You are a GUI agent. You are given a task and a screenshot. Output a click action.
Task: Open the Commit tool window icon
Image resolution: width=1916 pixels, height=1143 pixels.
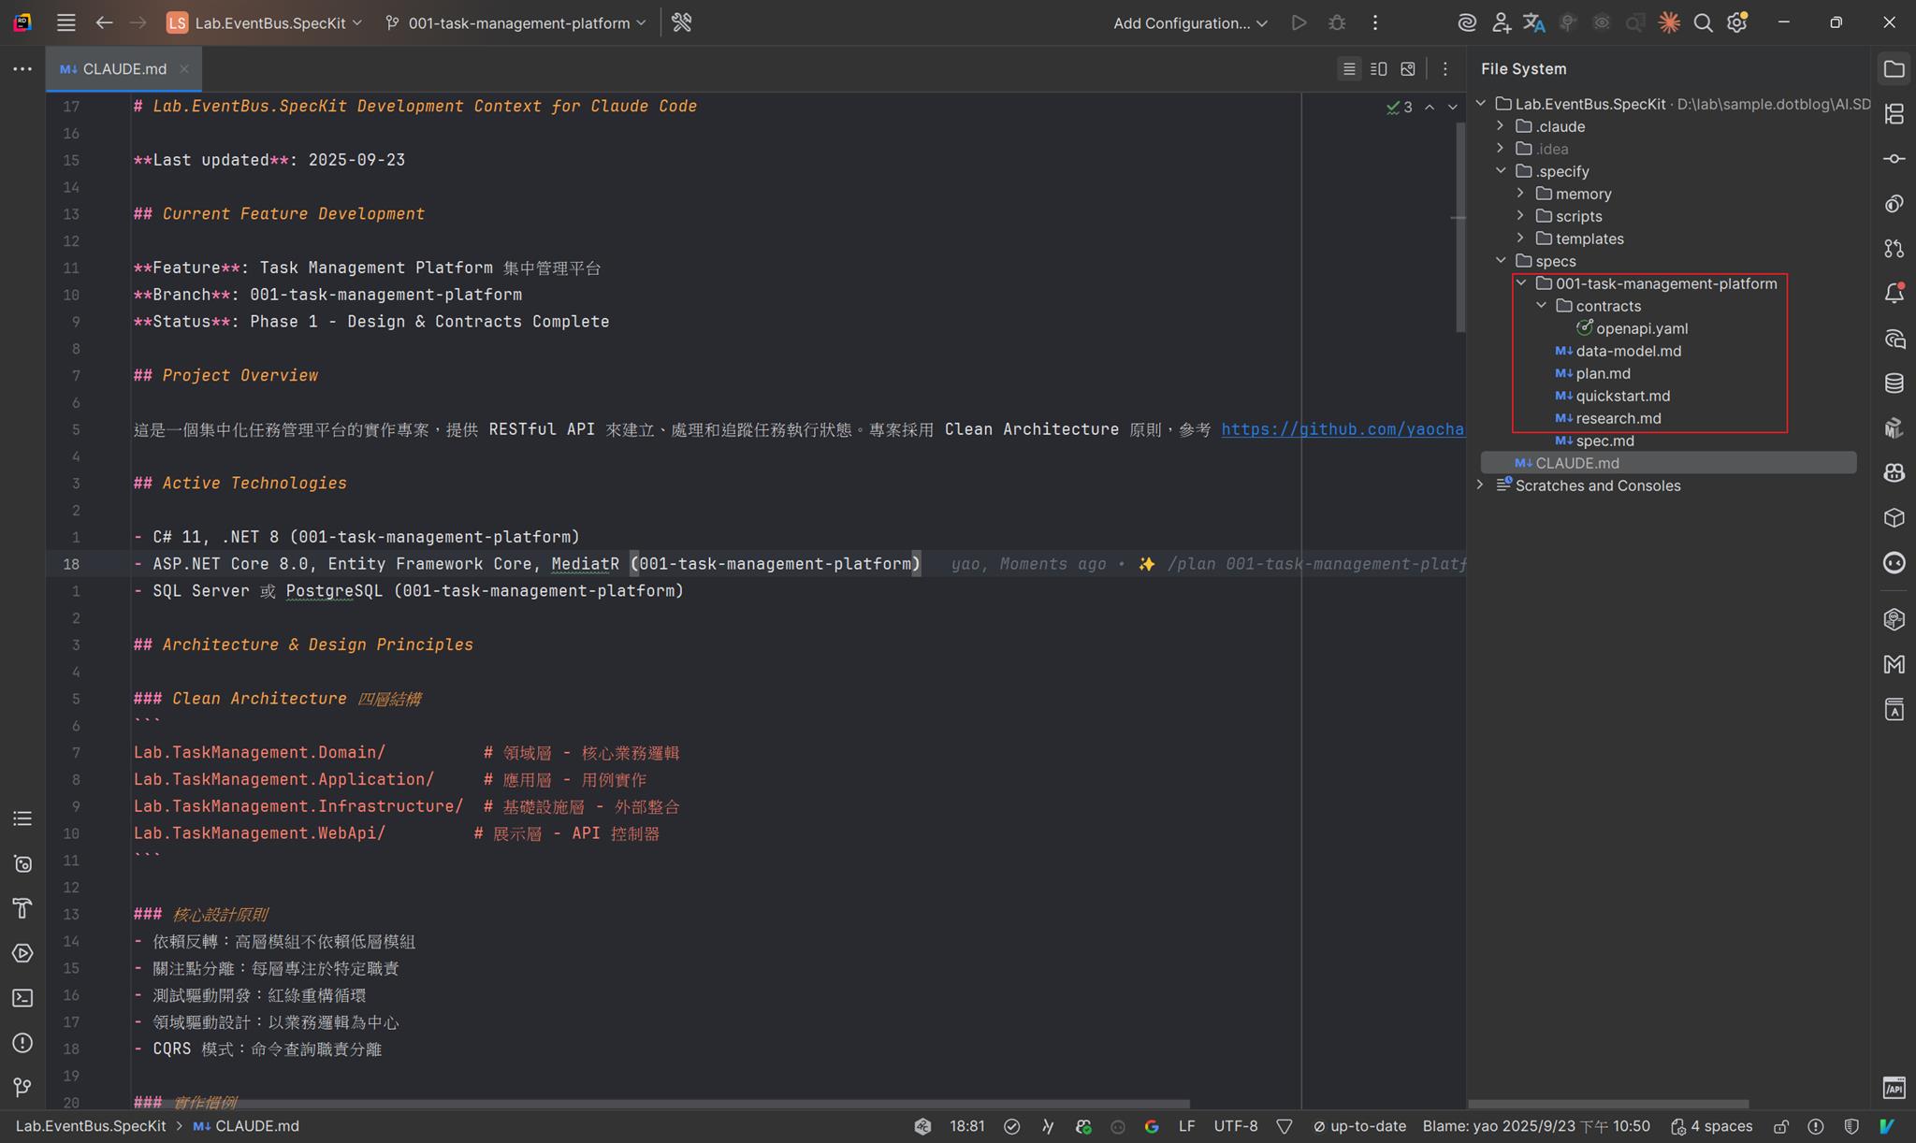pos(1894,158)
